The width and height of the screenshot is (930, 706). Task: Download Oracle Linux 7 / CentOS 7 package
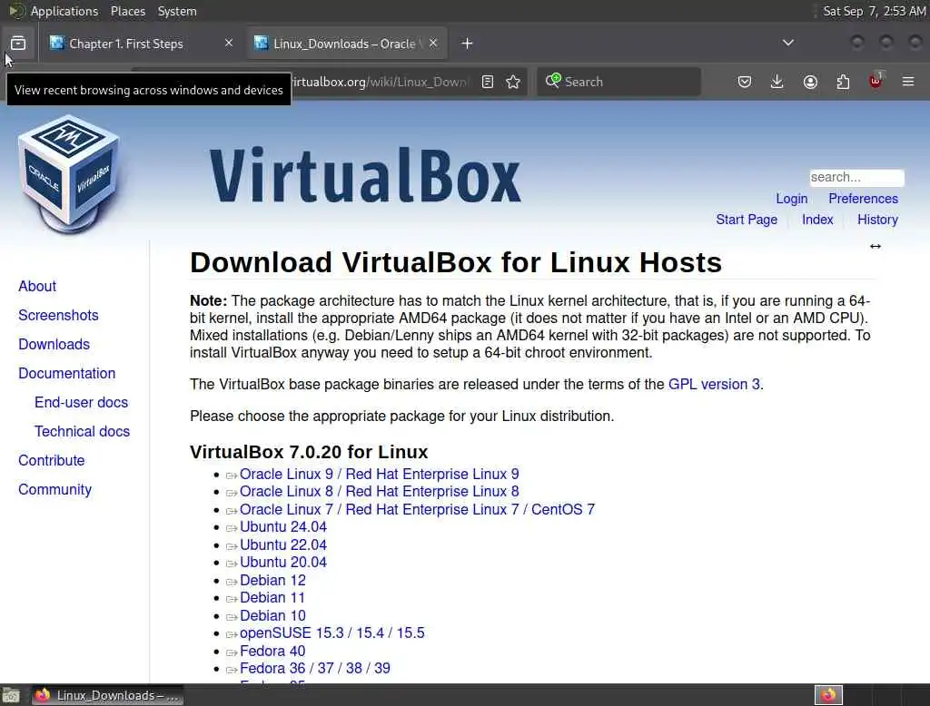417,509
